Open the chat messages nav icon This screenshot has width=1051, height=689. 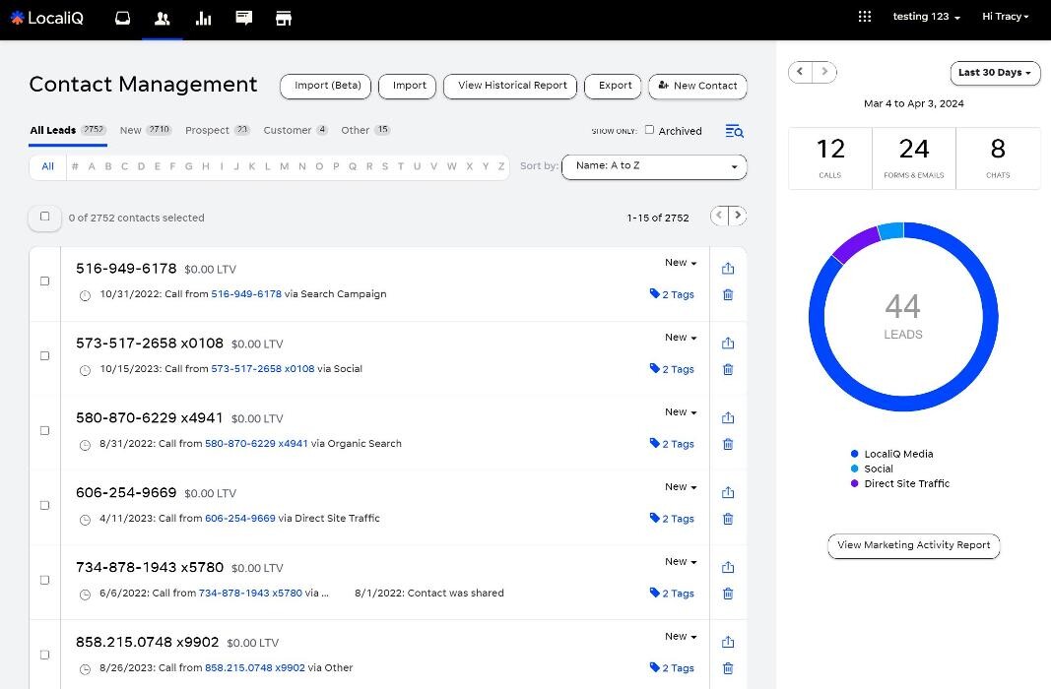pos(244,18)
